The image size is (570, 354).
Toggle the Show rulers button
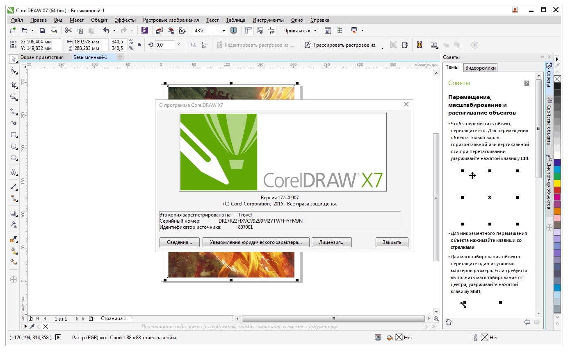coord(249,30)
